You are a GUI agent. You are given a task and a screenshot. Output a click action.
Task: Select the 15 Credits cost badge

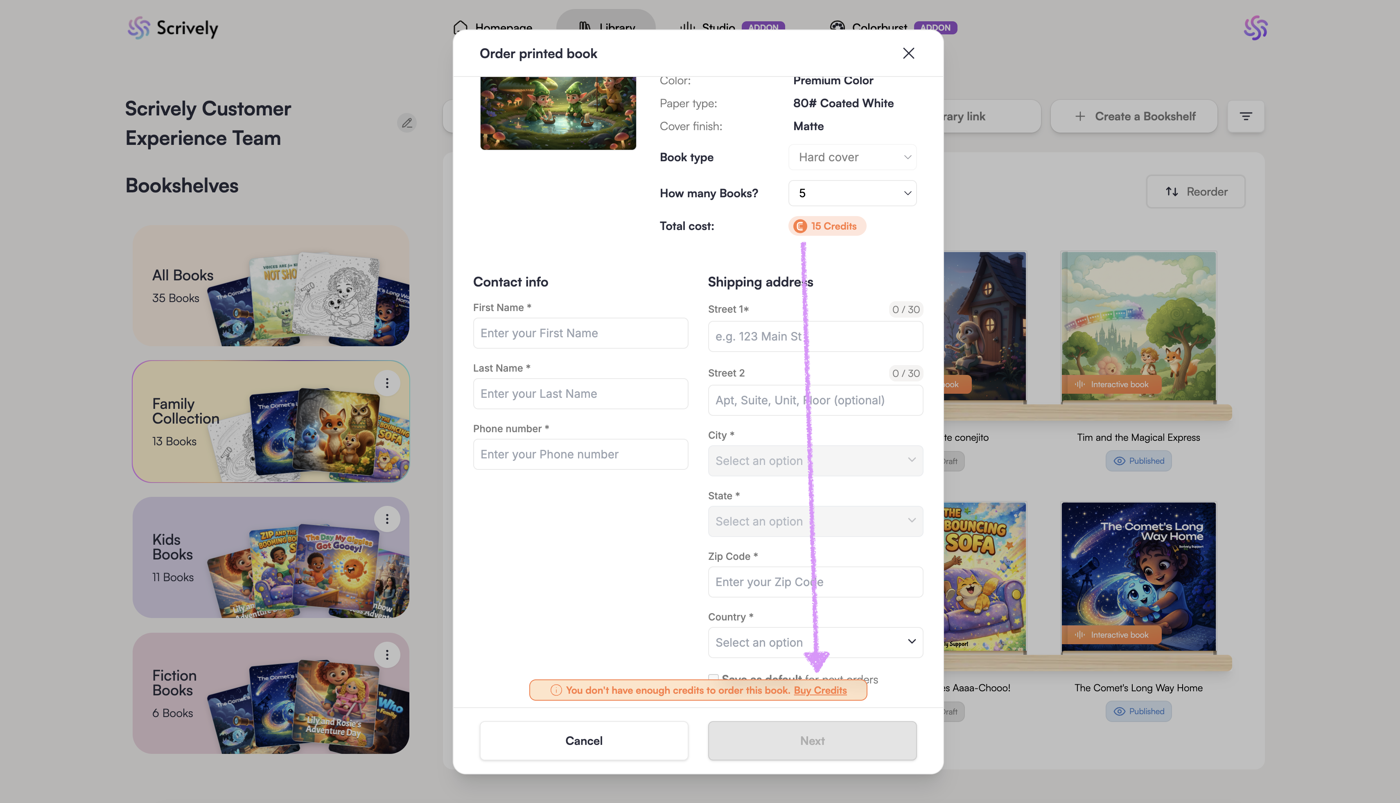click(x=827, y=226)
